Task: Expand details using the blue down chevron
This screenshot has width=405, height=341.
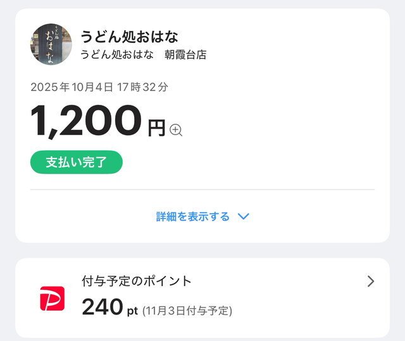Action: point(244,217)
